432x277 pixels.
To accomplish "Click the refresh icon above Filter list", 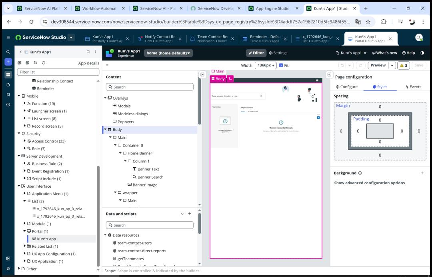I will pos(44,63).
